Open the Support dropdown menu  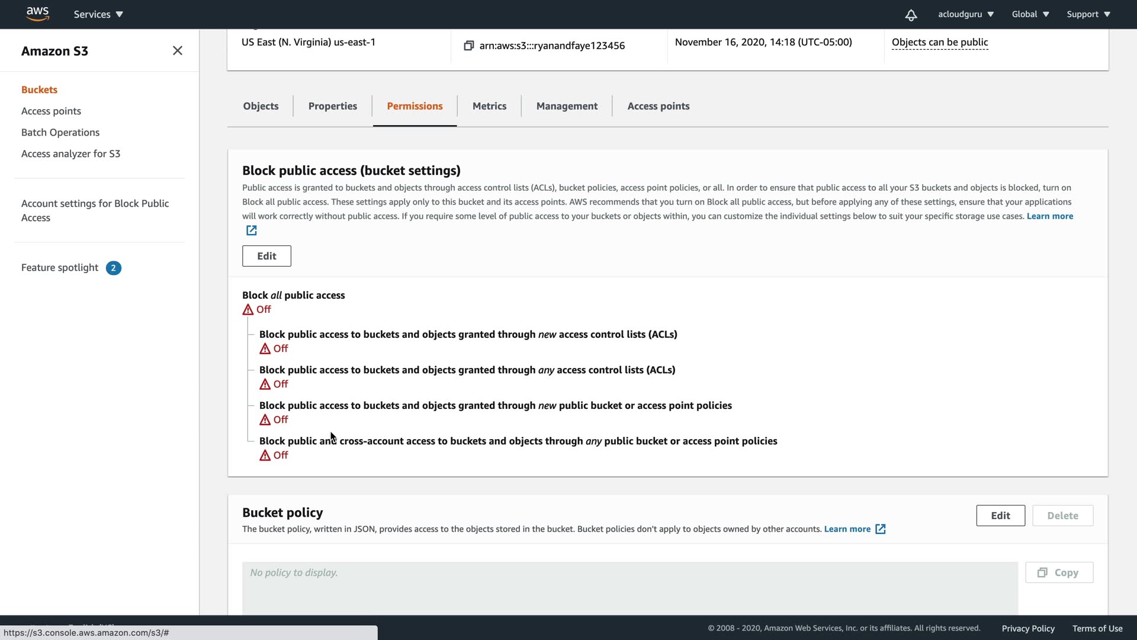point(1088,14)
